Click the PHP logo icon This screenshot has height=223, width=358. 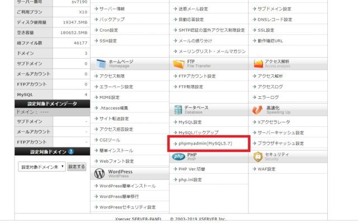pos(178,156)
